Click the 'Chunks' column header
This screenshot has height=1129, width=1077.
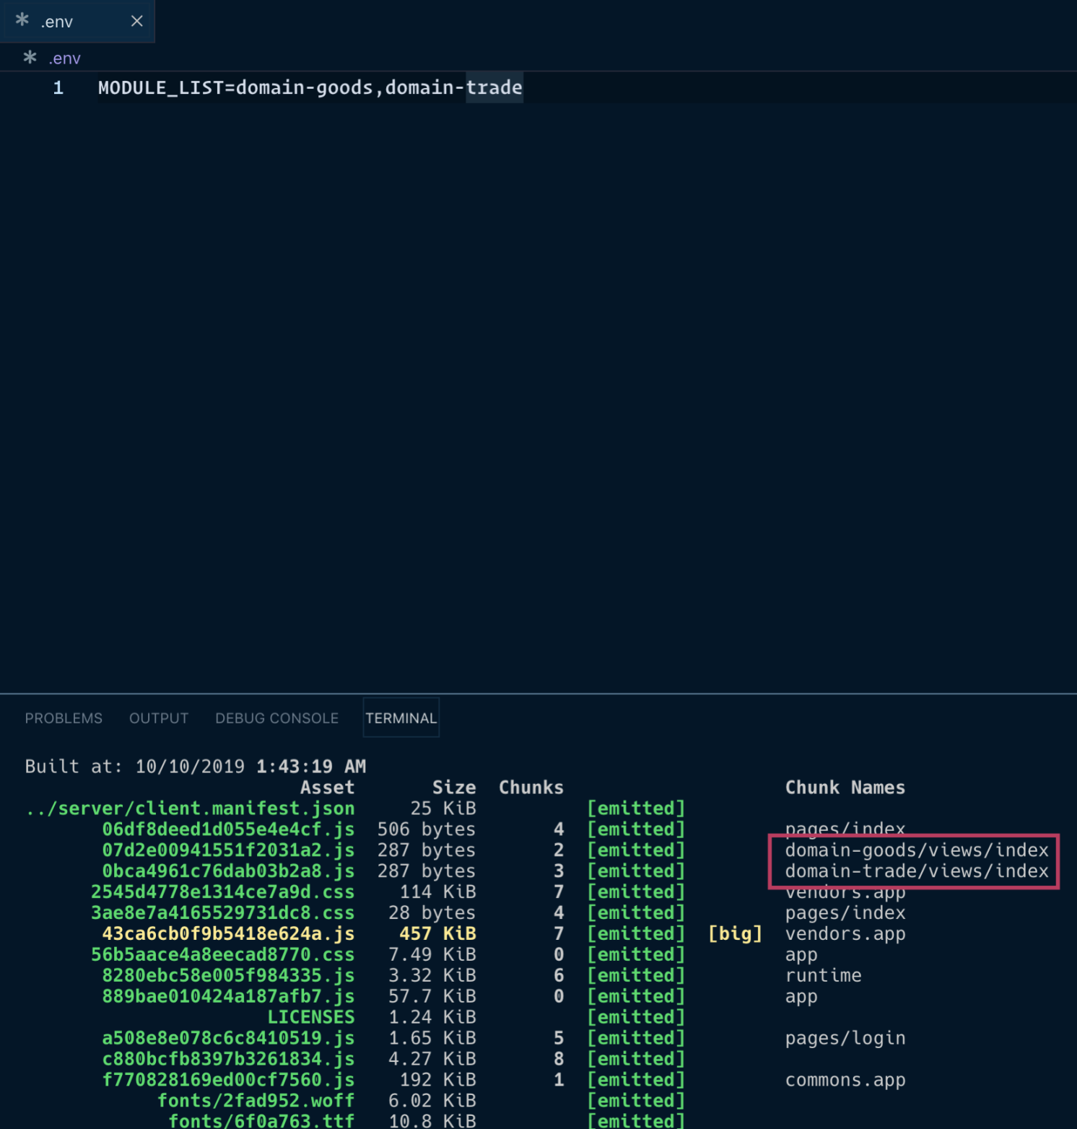(531, 788)
